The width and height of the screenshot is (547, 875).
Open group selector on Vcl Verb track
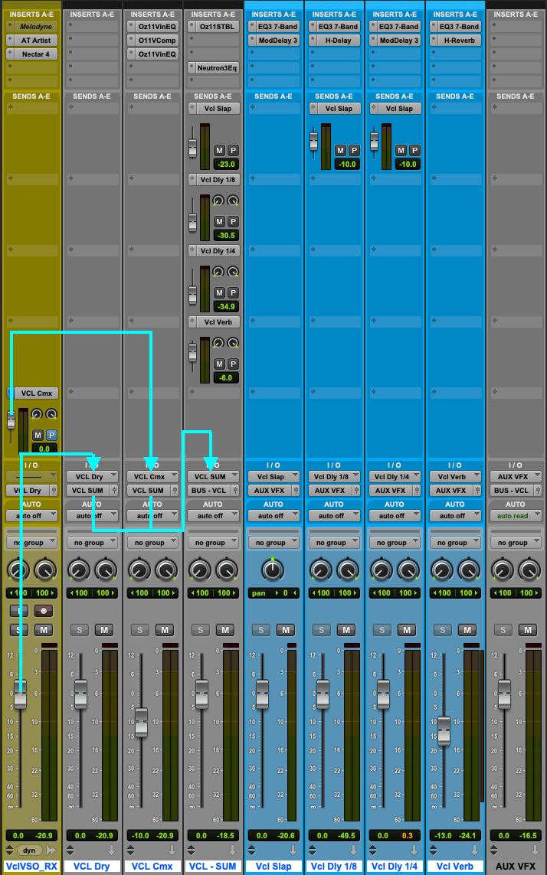click(455, 543)
